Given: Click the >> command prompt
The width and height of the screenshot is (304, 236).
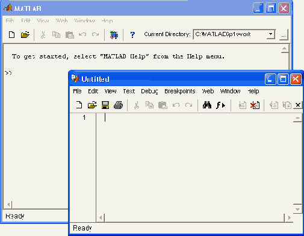Looking at the screenshot, I should pyautogui.click(x=8, y=73).
